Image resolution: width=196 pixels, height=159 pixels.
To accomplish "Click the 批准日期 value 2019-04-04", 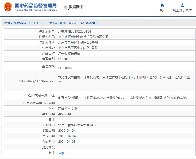I will coord(67,130).
